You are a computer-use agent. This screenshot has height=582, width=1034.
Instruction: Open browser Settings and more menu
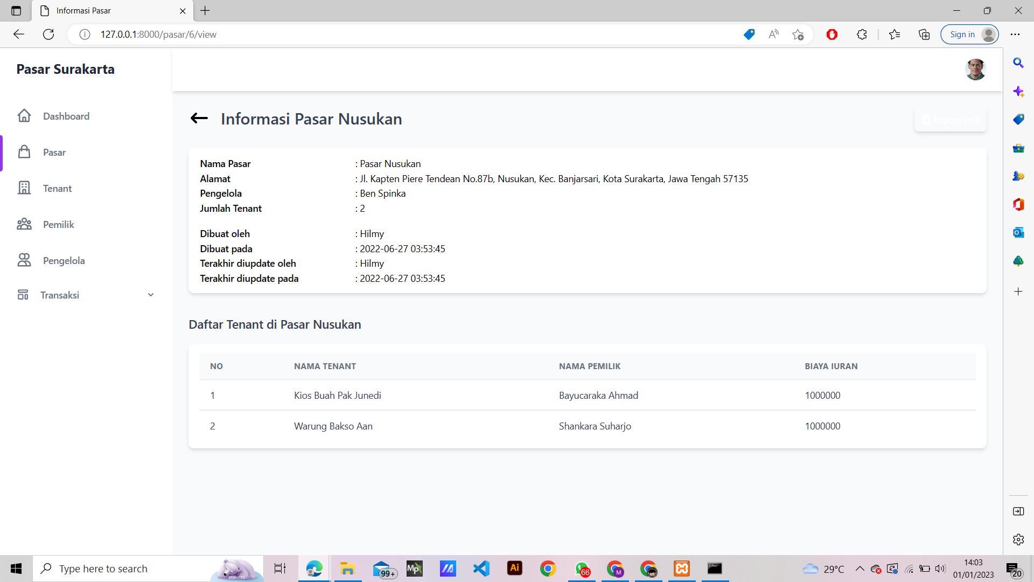[x=1015, y=34]
